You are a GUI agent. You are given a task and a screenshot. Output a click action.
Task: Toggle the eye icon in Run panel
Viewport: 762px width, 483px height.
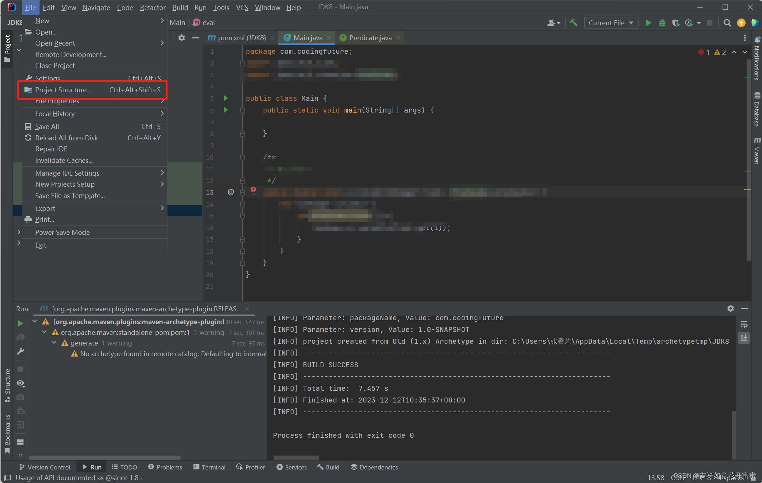(x=21, y=383)
